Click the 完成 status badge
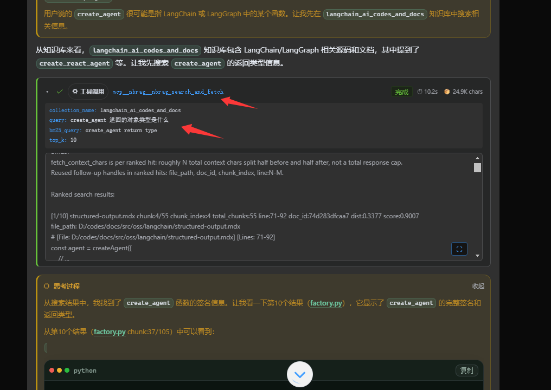Screen dimensions: 551x390 [402, 92]
